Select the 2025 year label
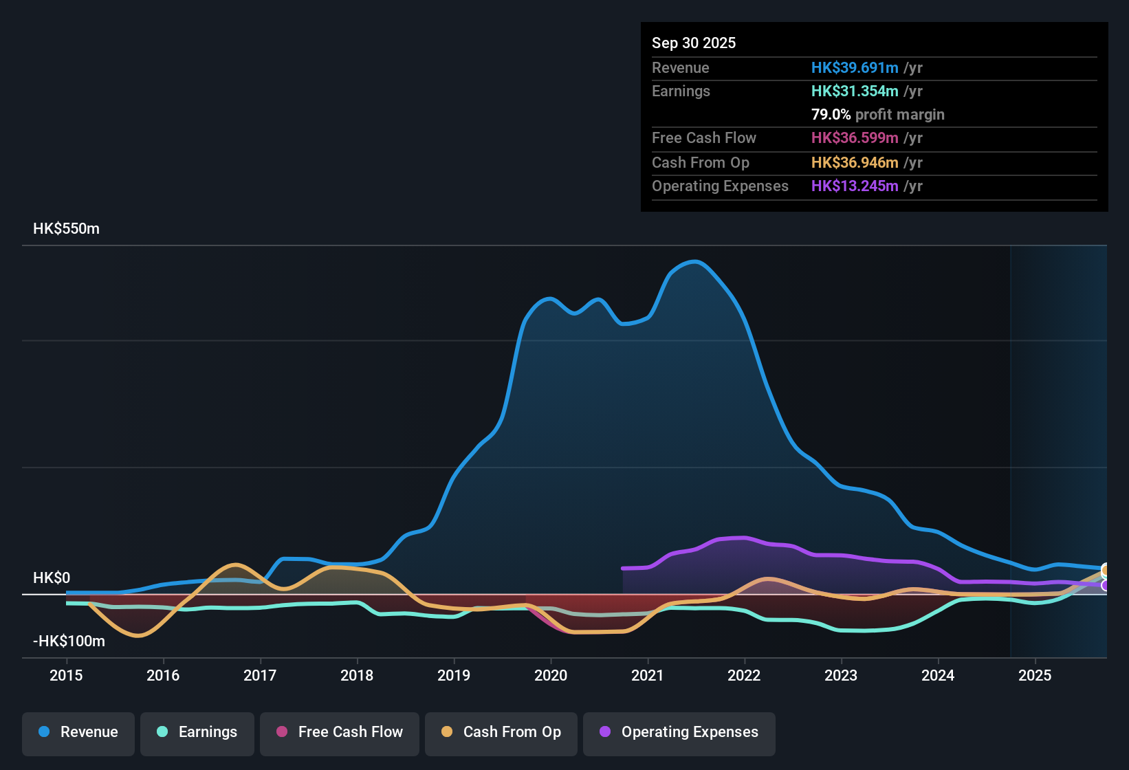Screen dimensions: 1129x770 point(1035,676)
